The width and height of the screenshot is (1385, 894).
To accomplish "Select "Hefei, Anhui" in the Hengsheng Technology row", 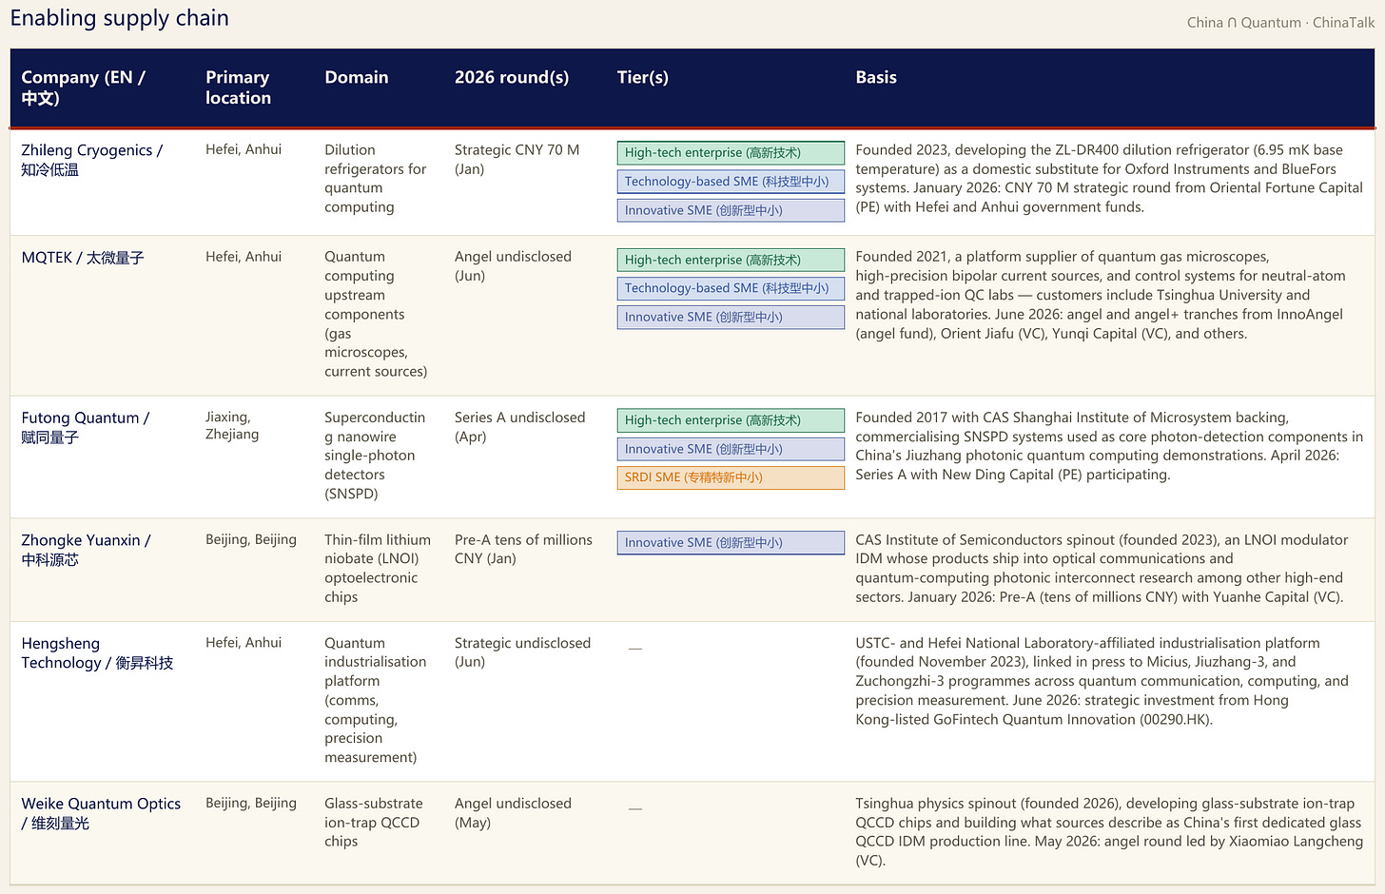I will (x=244, y=643).
